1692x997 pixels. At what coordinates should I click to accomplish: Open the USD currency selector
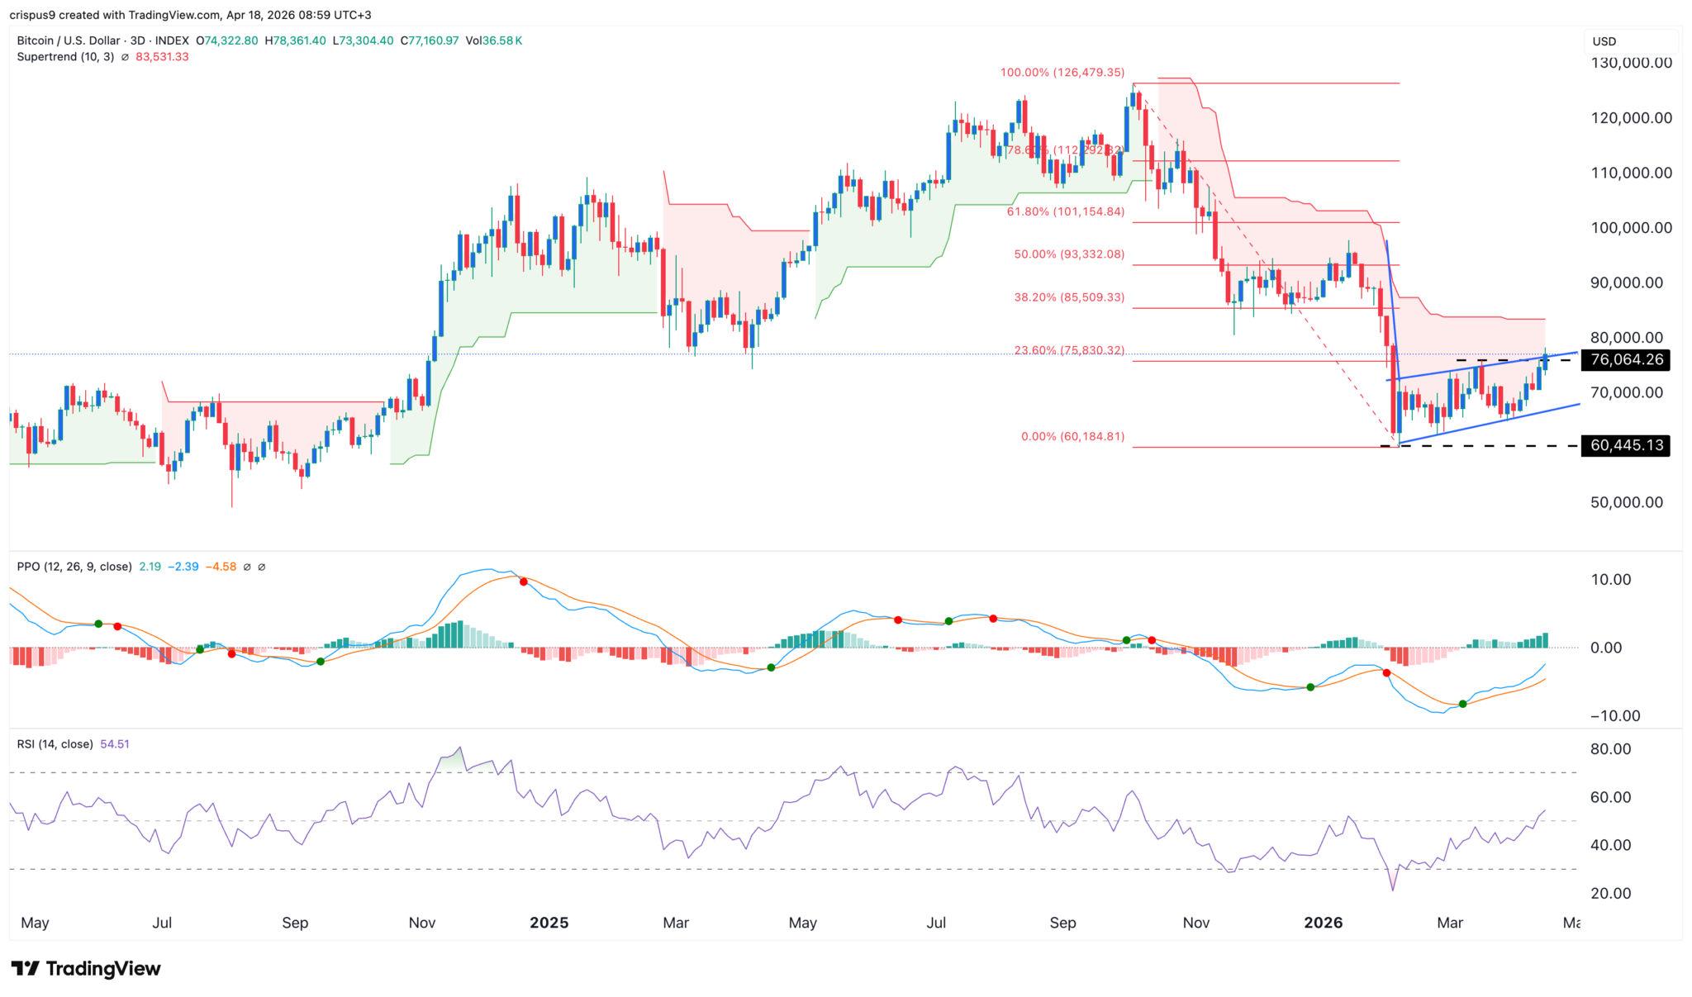(1606, 40)
